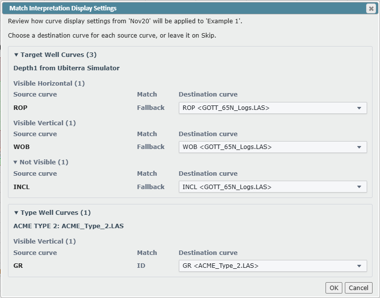This screenshot has height=298, width=380.
Task: Open destination dropdown for WOB curve
Action: [273, 147]
